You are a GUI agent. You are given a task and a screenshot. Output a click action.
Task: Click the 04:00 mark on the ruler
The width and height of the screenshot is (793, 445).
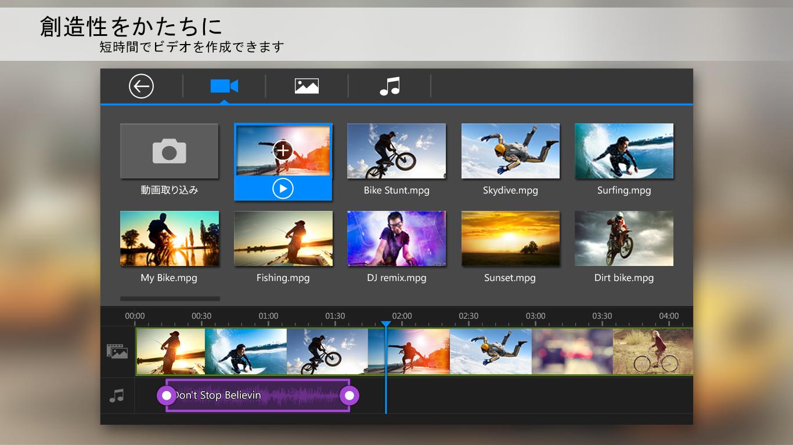click(x=669, y=316)
